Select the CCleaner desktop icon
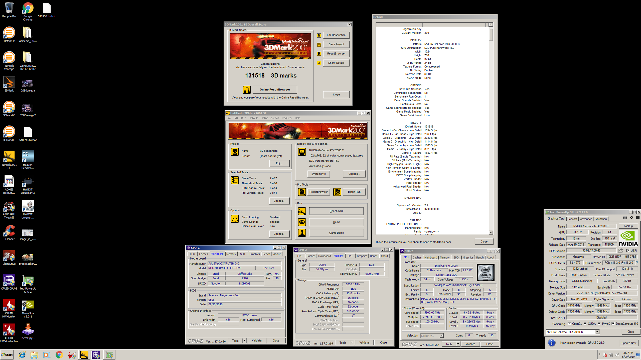This screenshot has width=641, height=360. (x=9, y=233)
